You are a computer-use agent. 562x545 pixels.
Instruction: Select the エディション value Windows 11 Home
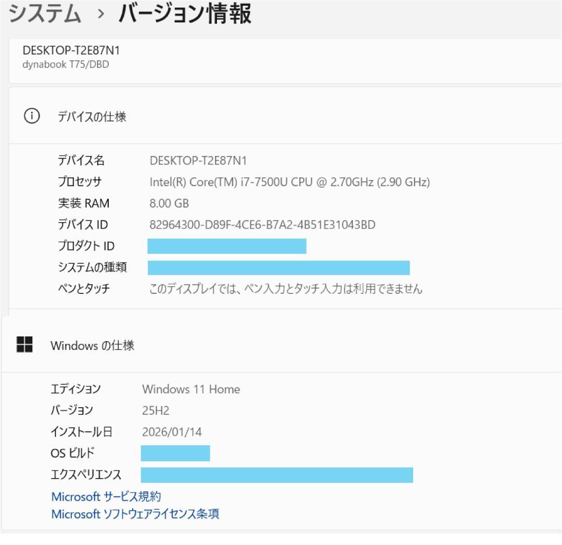190,389
